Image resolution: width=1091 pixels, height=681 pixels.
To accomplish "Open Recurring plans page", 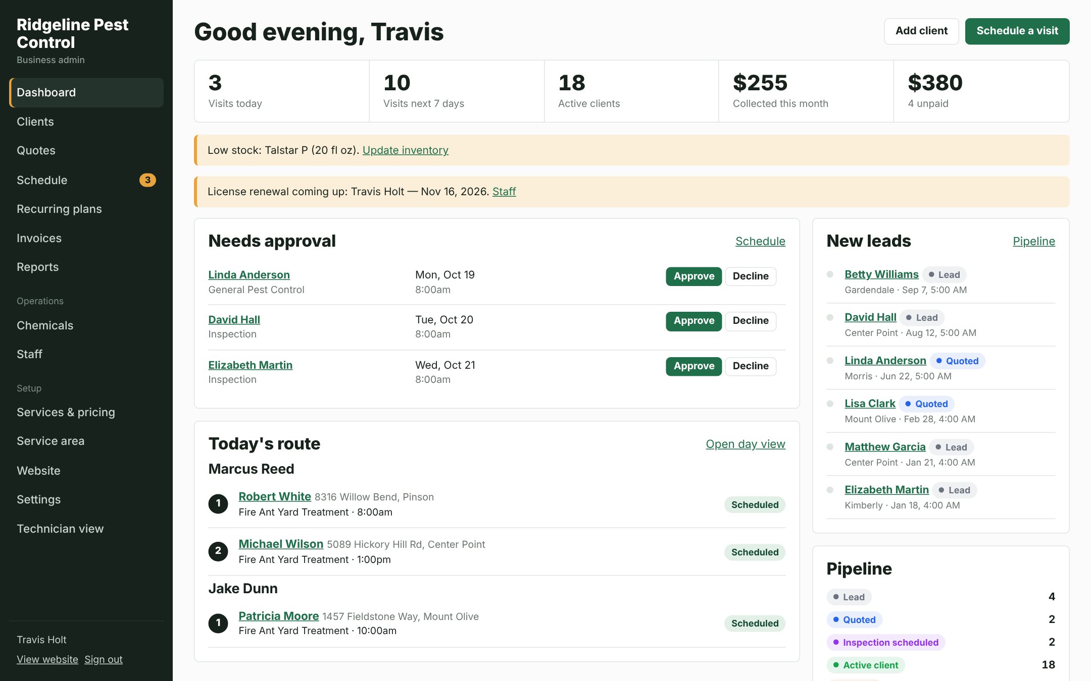I will tap(86, 209).
